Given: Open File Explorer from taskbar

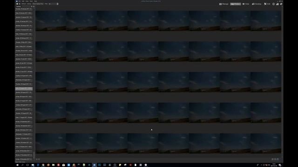Looking at the screenshot, I should click(53, 165).
